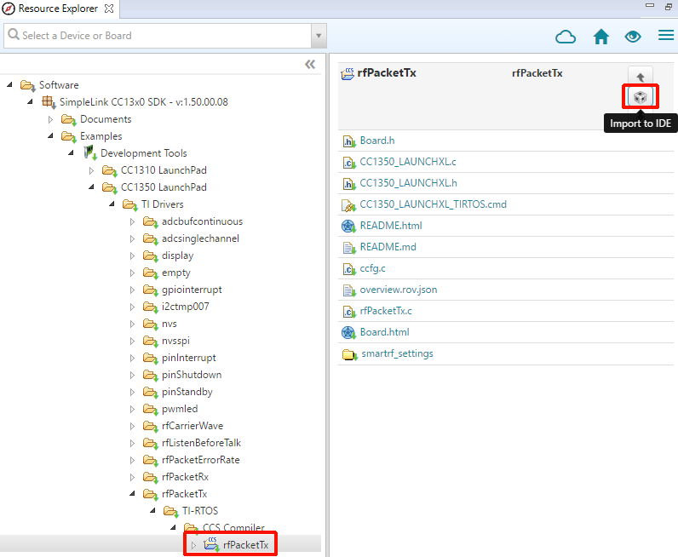
Task: Open the ccfg.c file
Action: [372, 268]
